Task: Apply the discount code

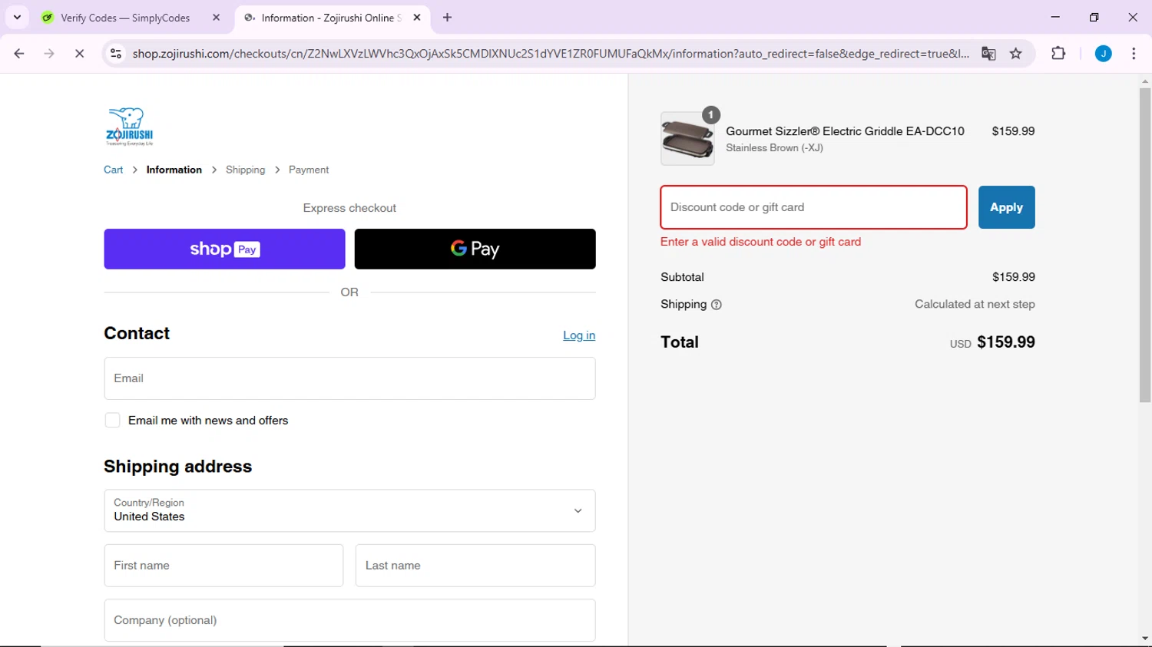Action: click(1006, 207)
